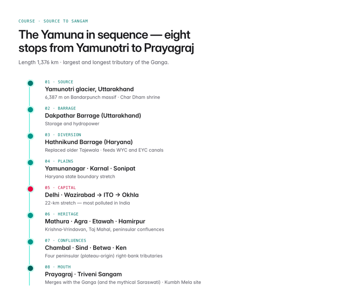The height and width of the screenshot is (304, 357).
Task: Select the dark Prayagraj mouth marker
Action: pyautogui.click(x=30, y=268)
